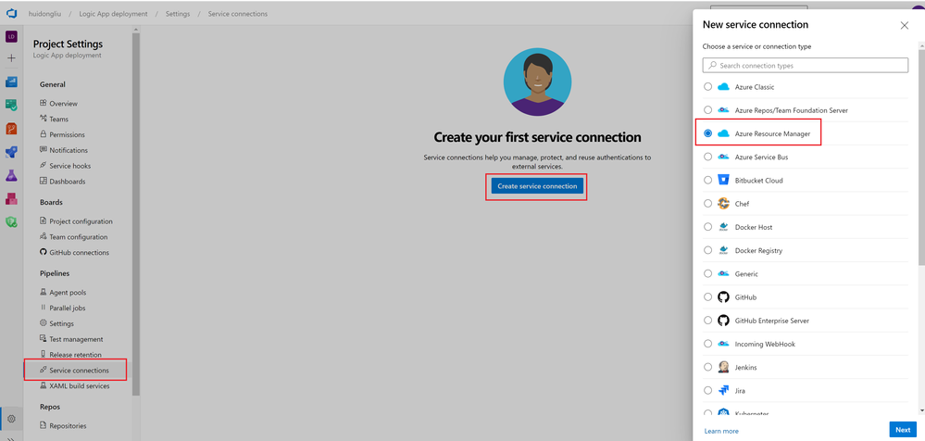Click the Docker Host whale icon

pos(723,227)
